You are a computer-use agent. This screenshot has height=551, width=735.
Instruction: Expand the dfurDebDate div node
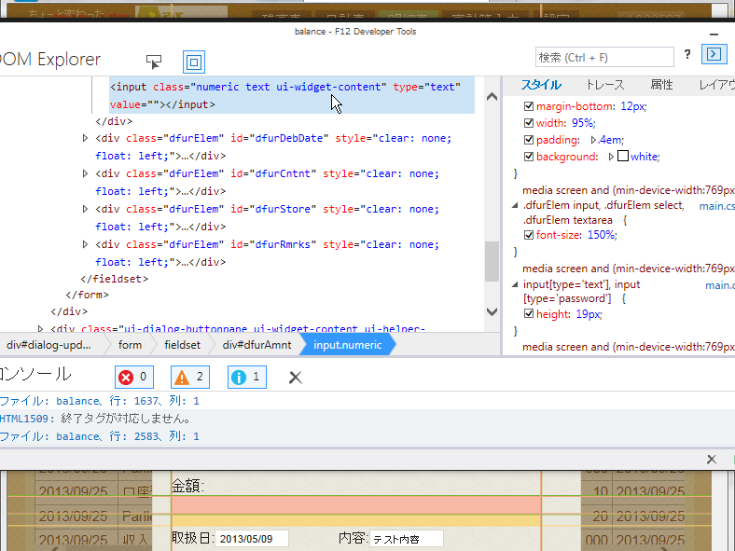(x=86, y=139)
